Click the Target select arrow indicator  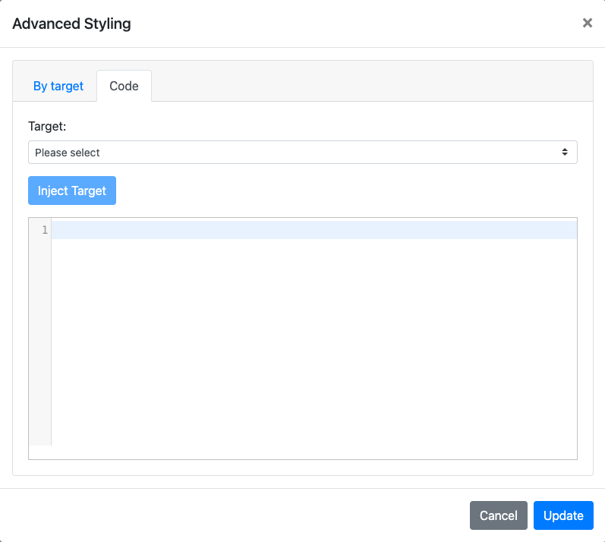click(565, 153)
